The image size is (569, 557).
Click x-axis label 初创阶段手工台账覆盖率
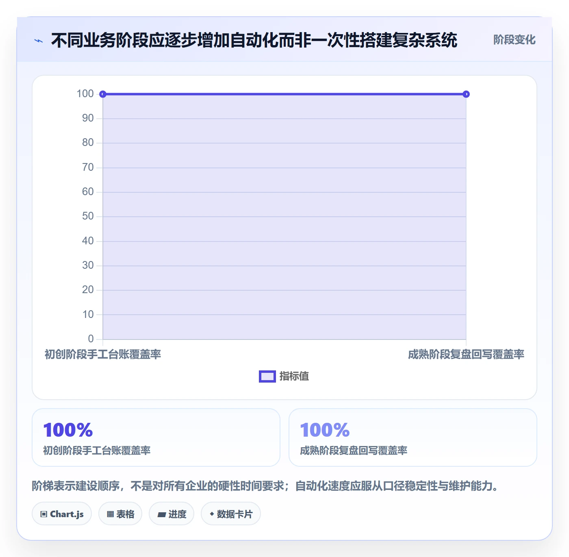pyautogui.click(x=103, y=355)
